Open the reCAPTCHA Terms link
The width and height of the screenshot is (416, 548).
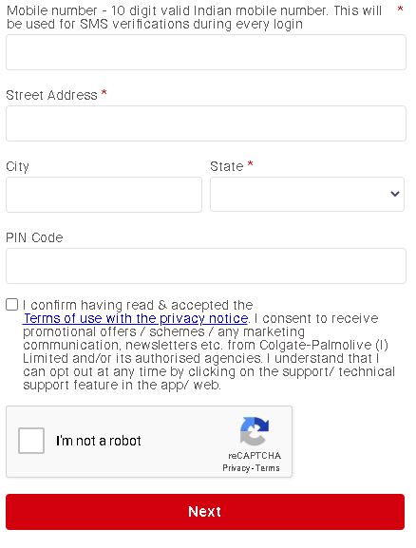coord(268,468)
